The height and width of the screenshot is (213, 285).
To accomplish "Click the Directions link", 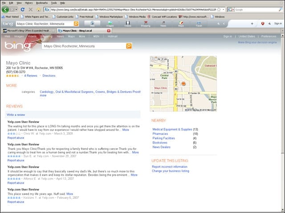I will [x=49, y=76].
